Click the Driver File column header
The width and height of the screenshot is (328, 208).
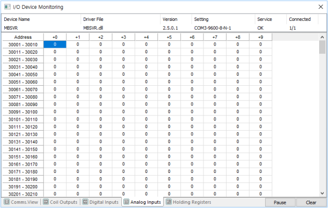coord(121,19)
